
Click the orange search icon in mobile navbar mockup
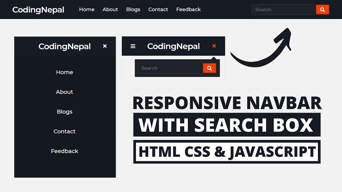click(x=209, y=68)
